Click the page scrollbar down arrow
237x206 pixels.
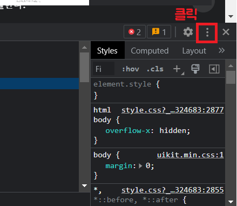[231, 16]
